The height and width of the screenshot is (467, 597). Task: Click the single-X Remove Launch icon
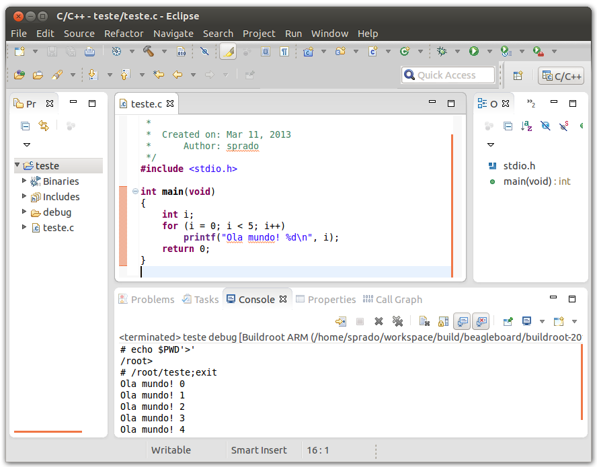(379, 322)
